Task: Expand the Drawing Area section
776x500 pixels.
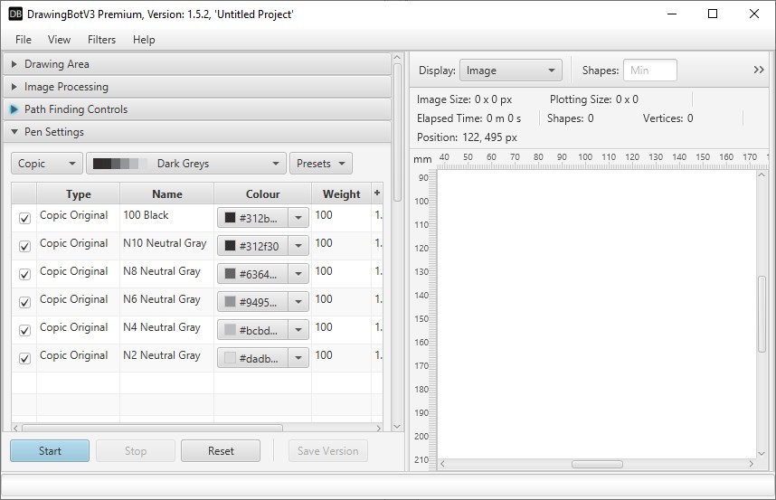Action: (197, 64)
